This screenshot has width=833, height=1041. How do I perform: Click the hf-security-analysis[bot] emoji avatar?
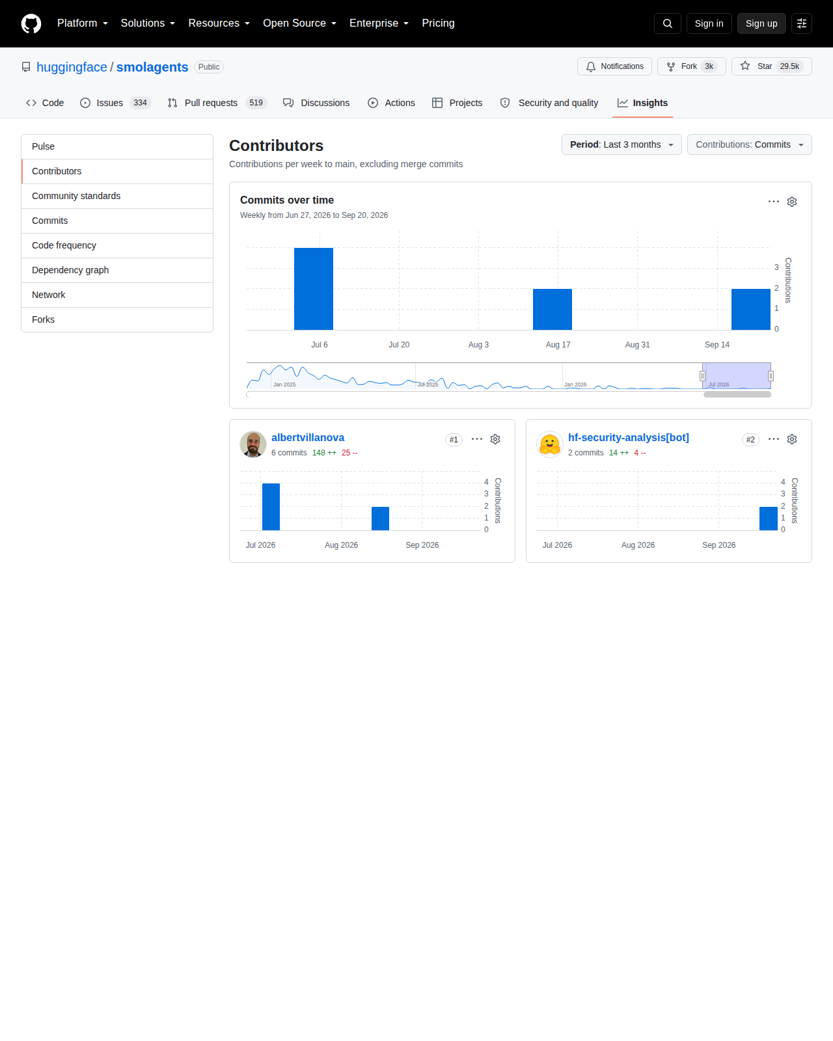[x=550, y=444]
